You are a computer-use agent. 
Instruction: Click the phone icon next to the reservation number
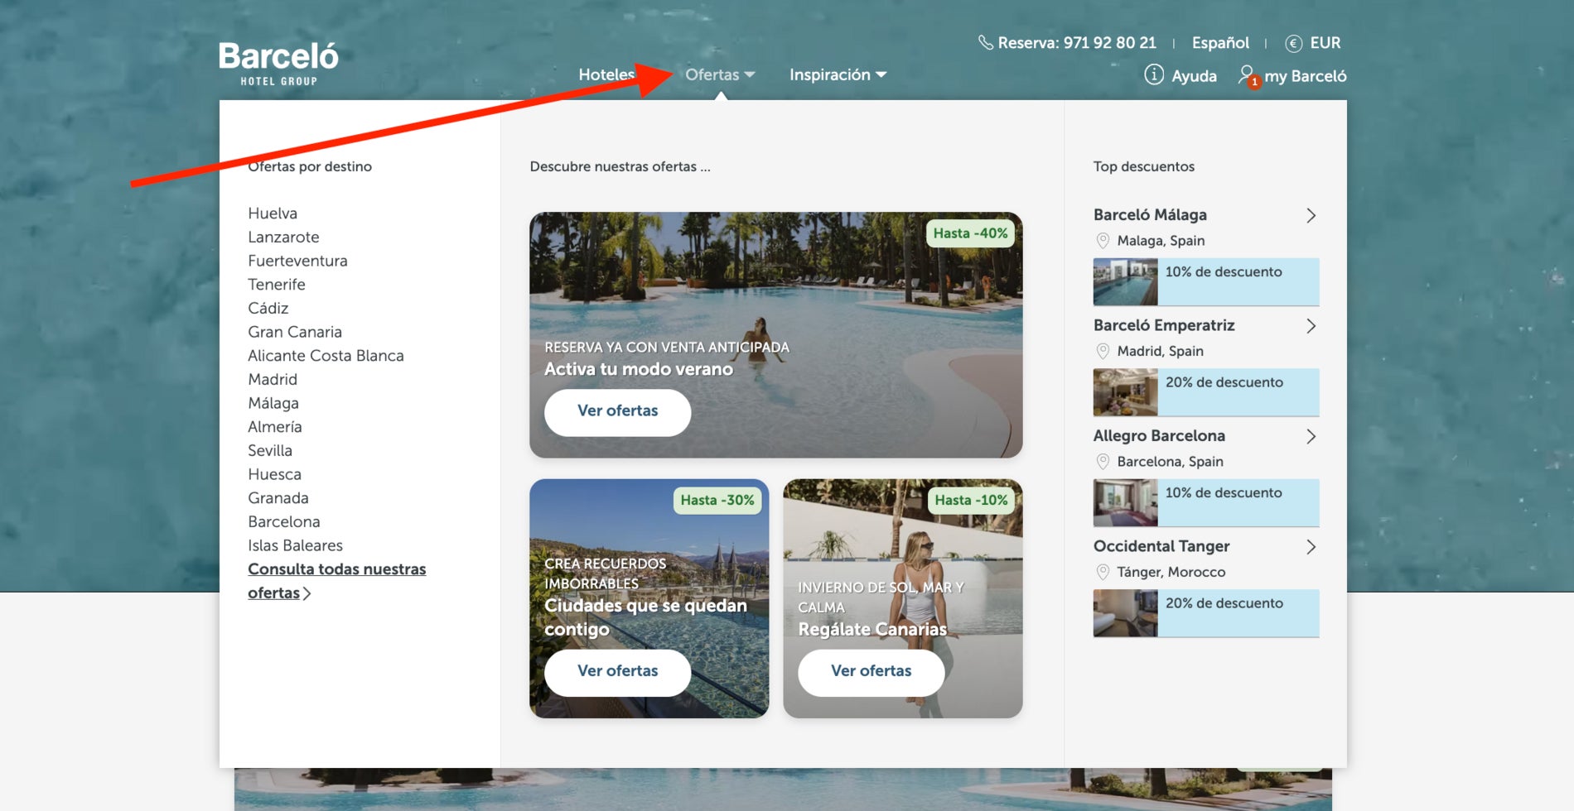coord(987,41)
